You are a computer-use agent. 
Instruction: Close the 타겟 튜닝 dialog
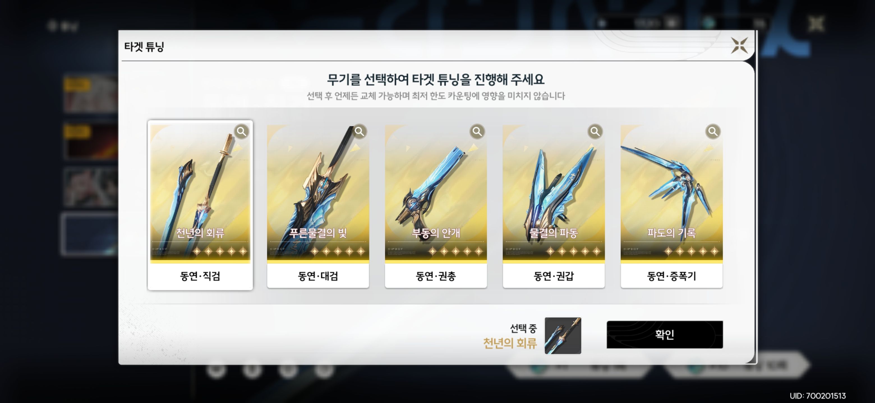pyautogui.click(x=740, y=45)
